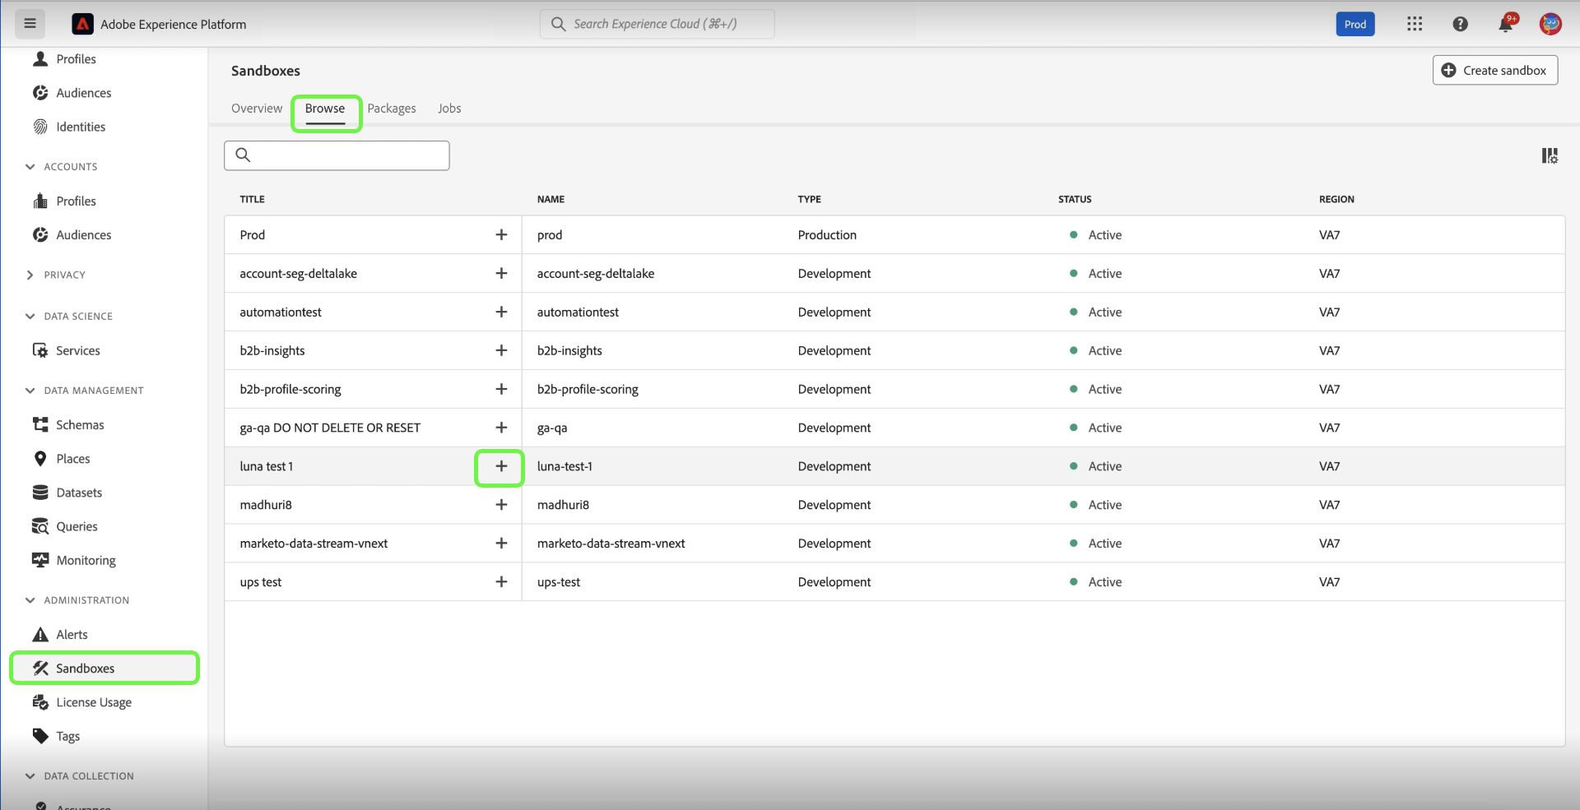This screenshot has width=1580, height=810.
Task: Open Sandboxes in the sidebar
Action: click(x=105, y=669)
